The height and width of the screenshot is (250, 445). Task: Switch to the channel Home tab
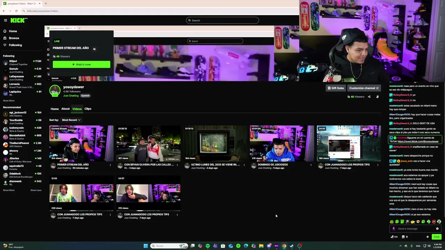[x=55, y=109]
